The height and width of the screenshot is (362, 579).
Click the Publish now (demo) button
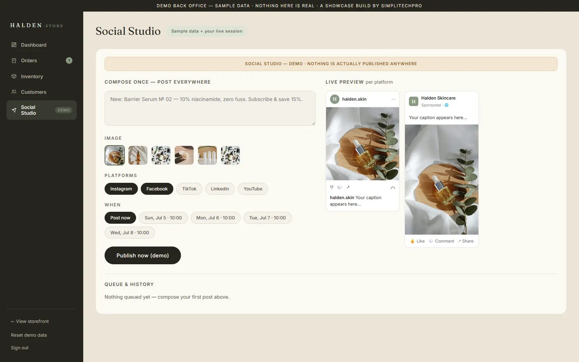143,256
